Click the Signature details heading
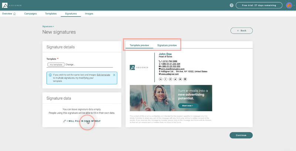This screenshot has width=296, height=151. [x=61, y=47]
